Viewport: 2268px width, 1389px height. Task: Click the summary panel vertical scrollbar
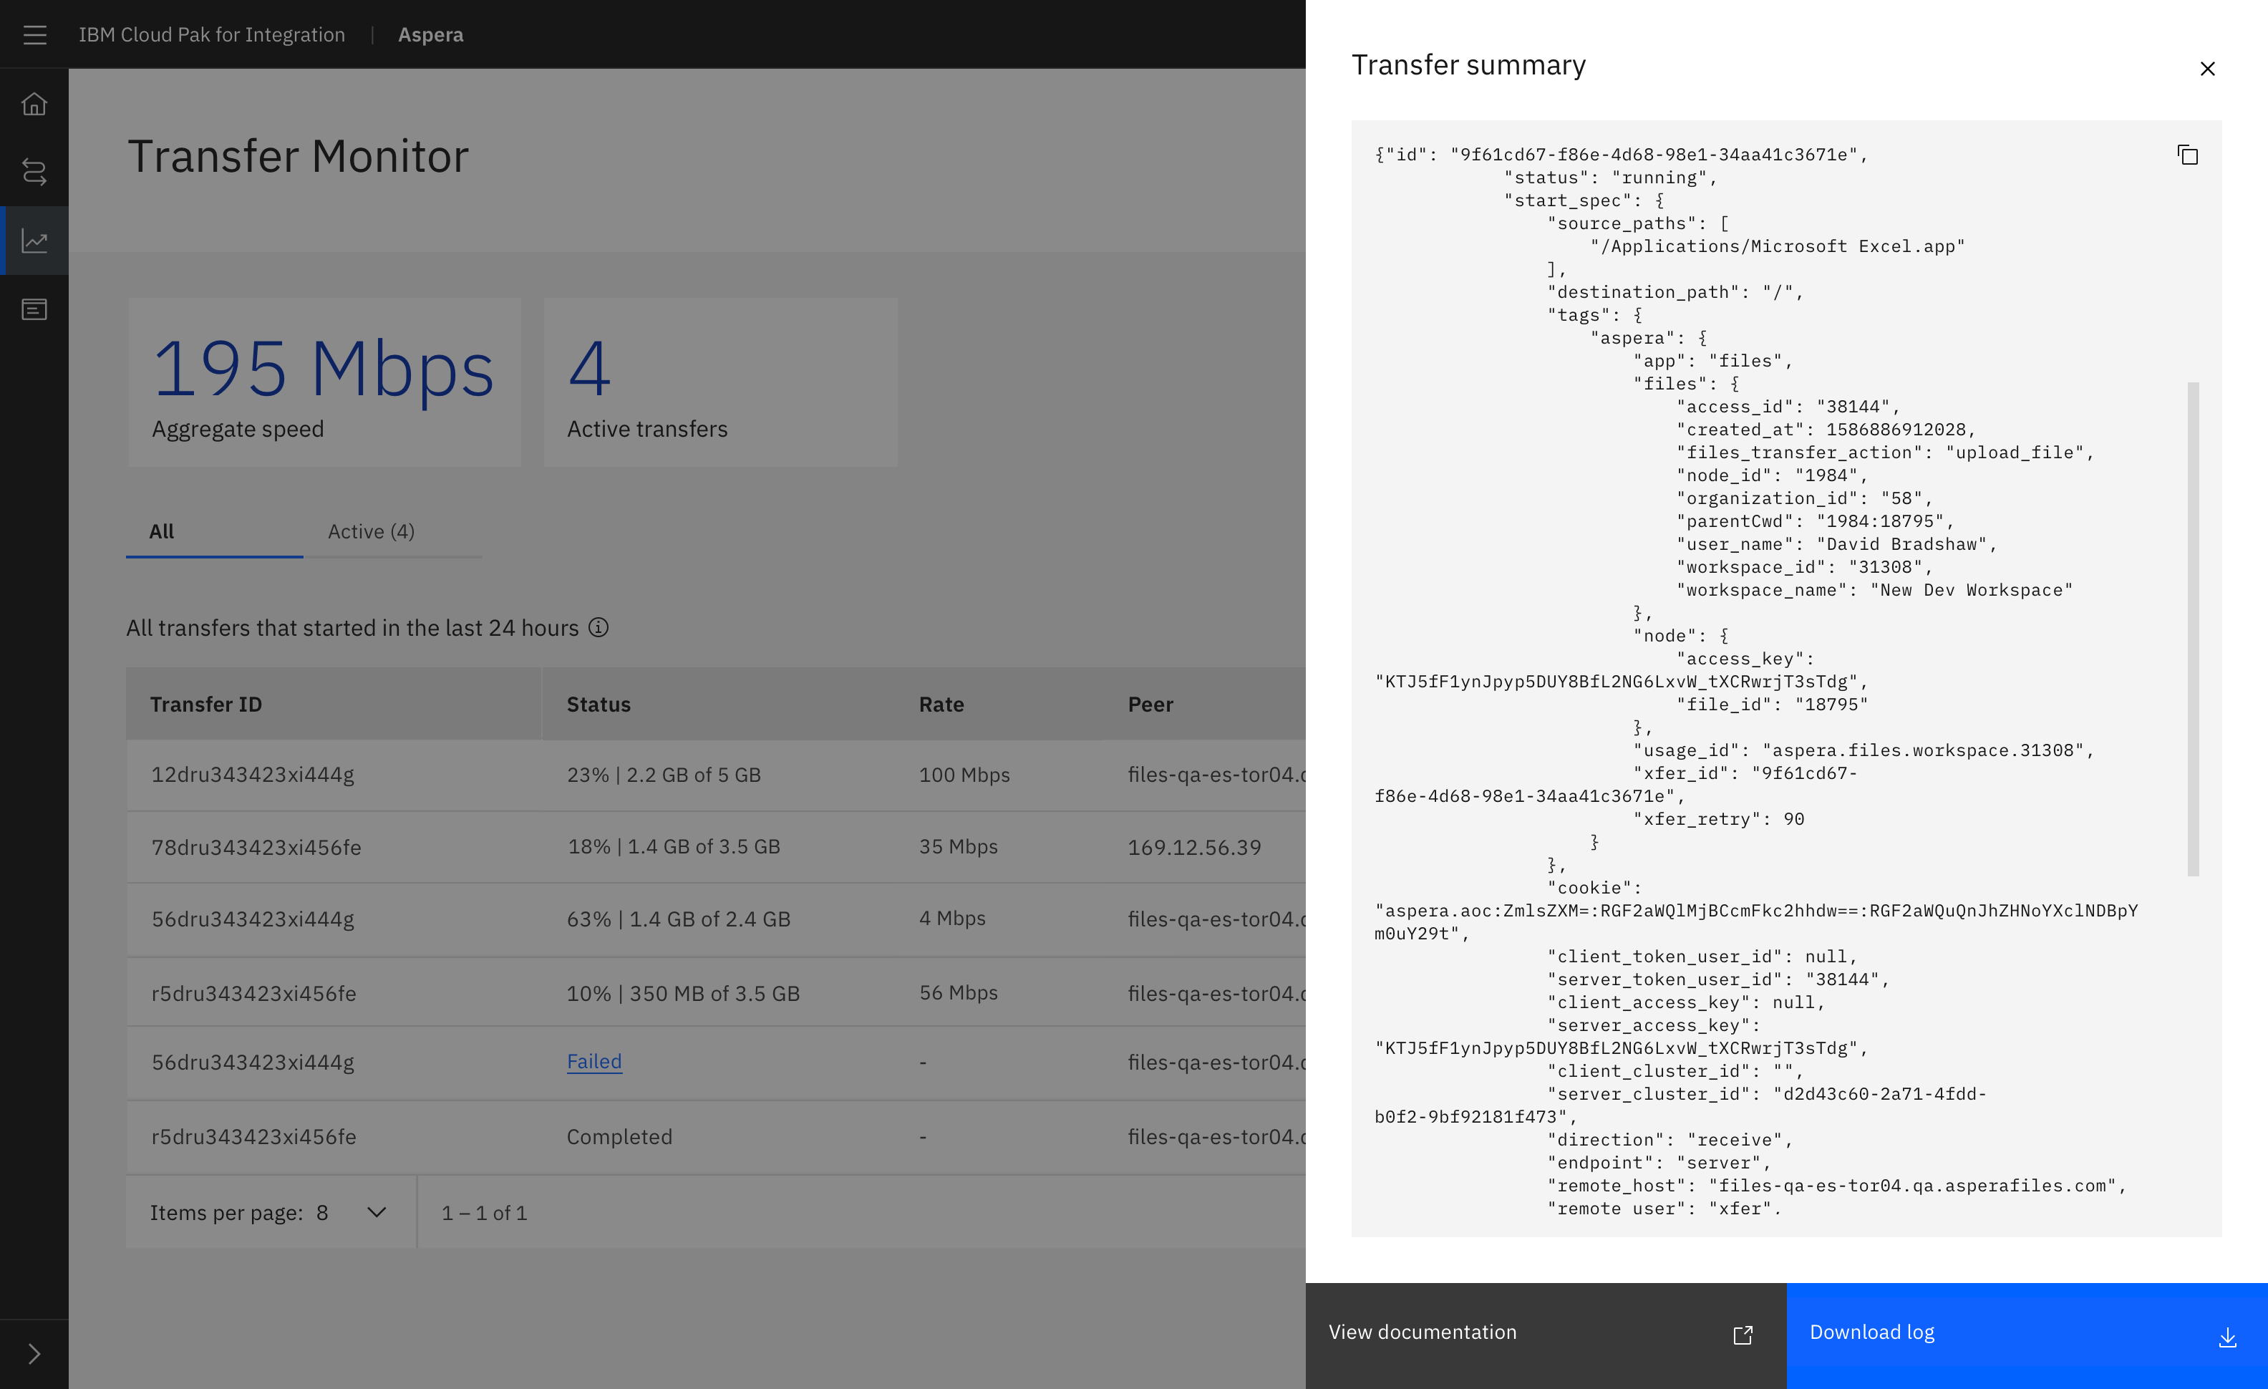pyautogui.click(x=2194, y=629)
